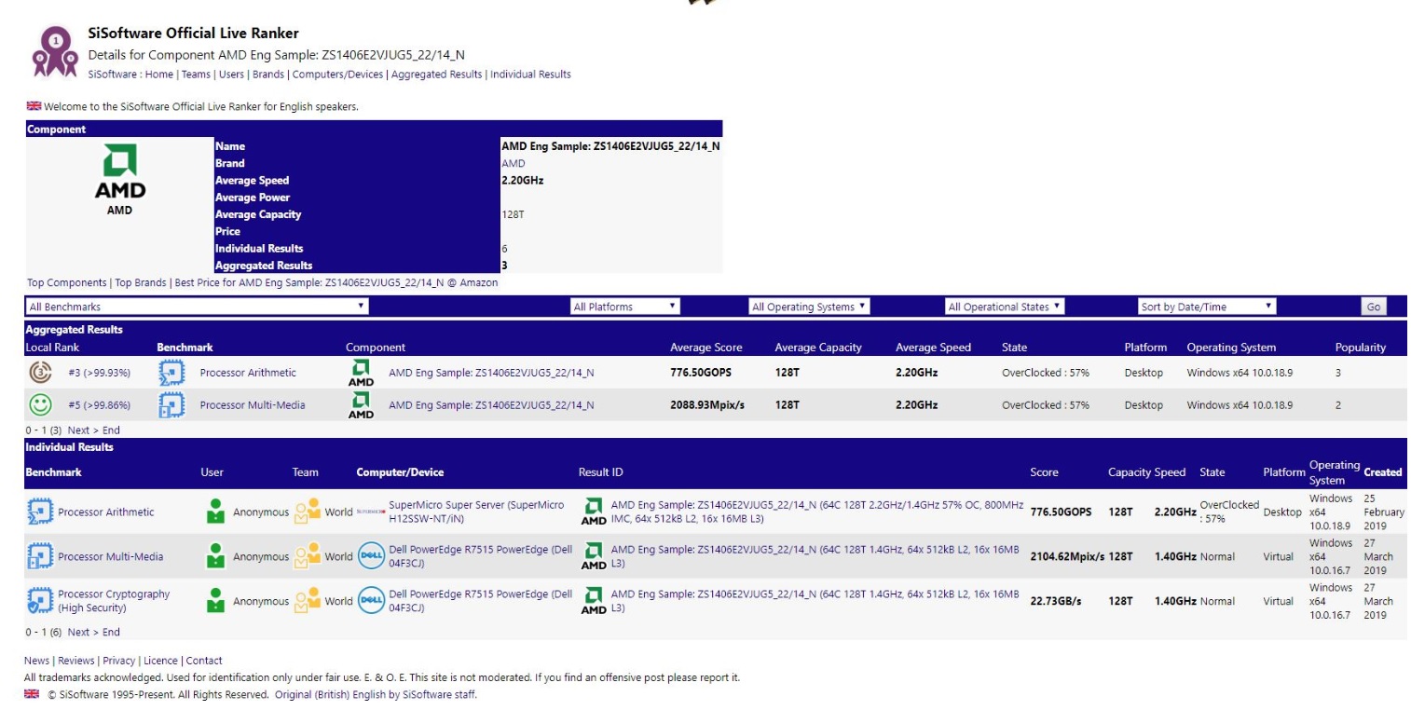
Task: Click the bronze rank #3 medal icon
Action: click(40, 373)
